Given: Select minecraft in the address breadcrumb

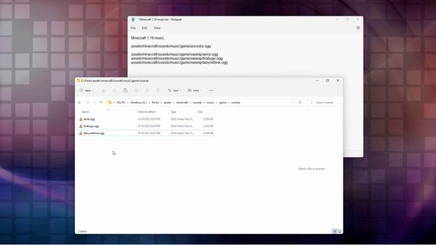Looking at the screenshot, I should tap(182, 103).
